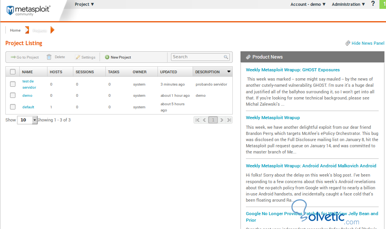The image size is (386, 229).
Task: Click 'Showing 1 - 3 of 3' text
Action: pos(54,120)
